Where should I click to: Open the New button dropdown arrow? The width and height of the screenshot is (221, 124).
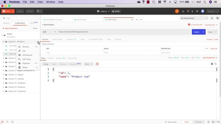tap(13, 11)
